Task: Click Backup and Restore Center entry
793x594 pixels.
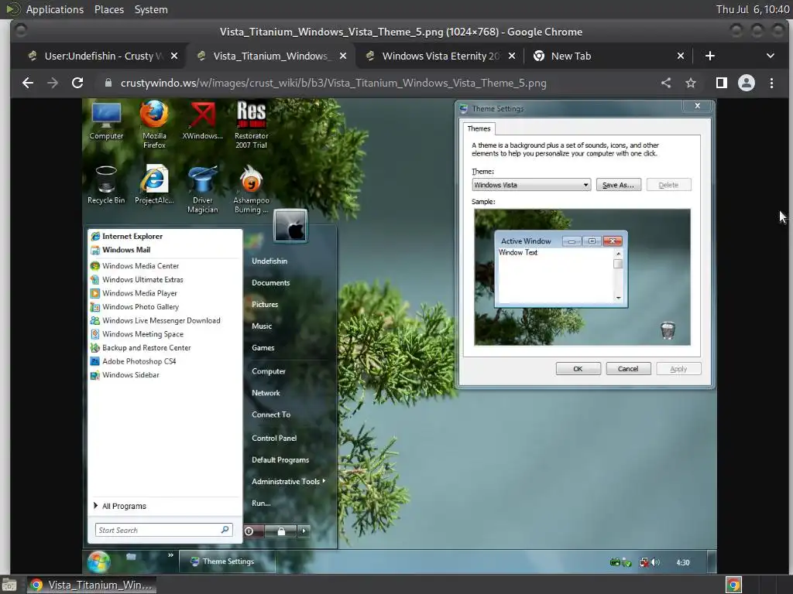Action: coord(165,347)
